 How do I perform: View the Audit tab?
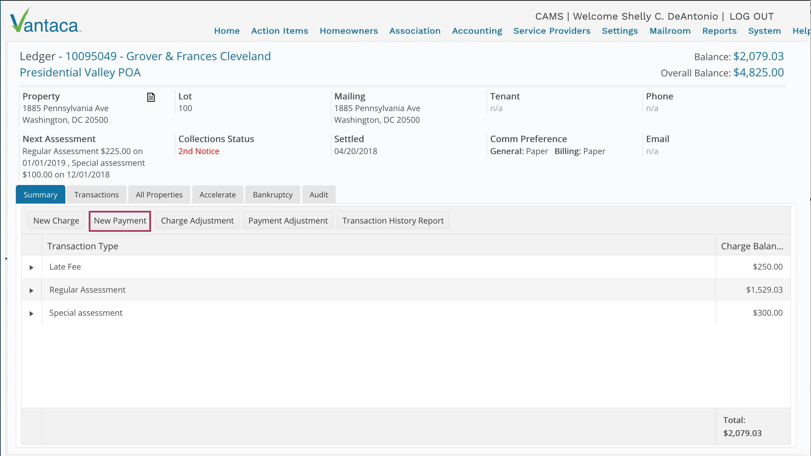(318, 195)
